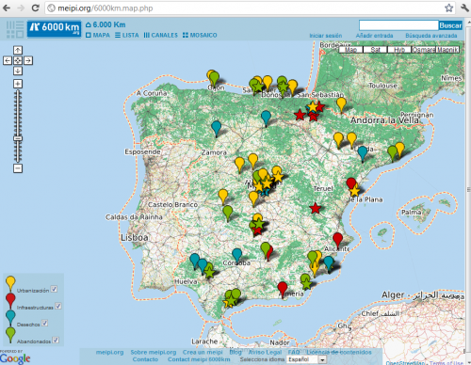Click the Buscar button
This screenshot has height=365, width=471.
(450, 25)
